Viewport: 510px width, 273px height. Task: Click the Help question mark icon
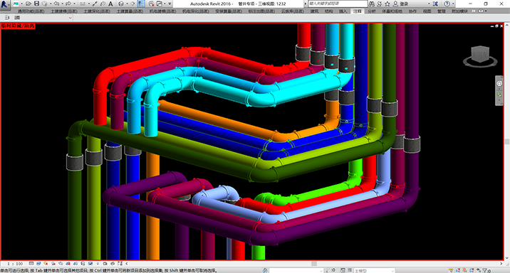tap(447, 4)
